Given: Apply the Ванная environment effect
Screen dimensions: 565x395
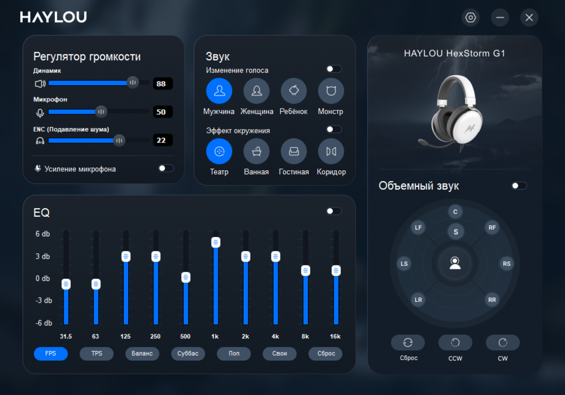Looking at the screenshot, I should point(257,151).
